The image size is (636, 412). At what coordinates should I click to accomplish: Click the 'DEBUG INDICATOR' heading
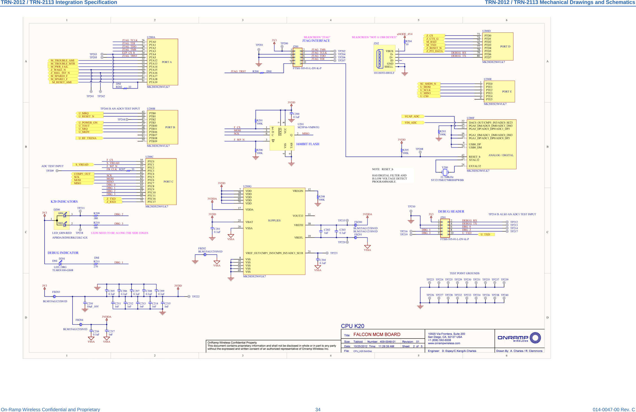(x=63, y=253)
